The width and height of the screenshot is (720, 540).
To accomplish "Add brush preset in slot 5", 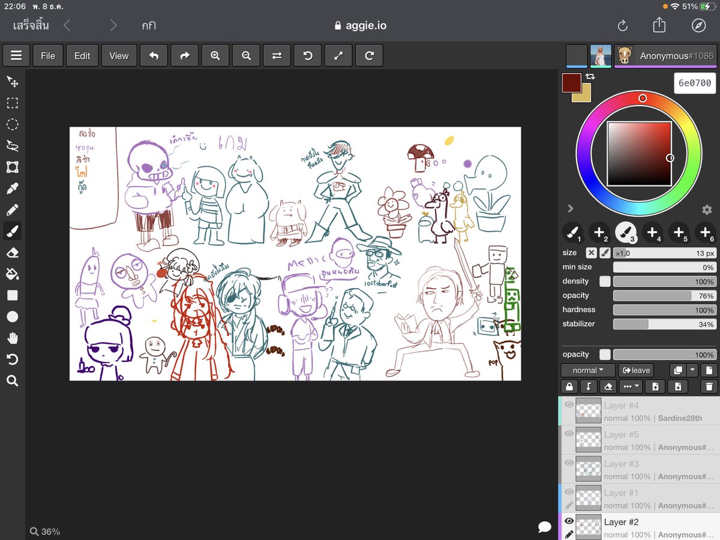I will click(x=679, y=232).
